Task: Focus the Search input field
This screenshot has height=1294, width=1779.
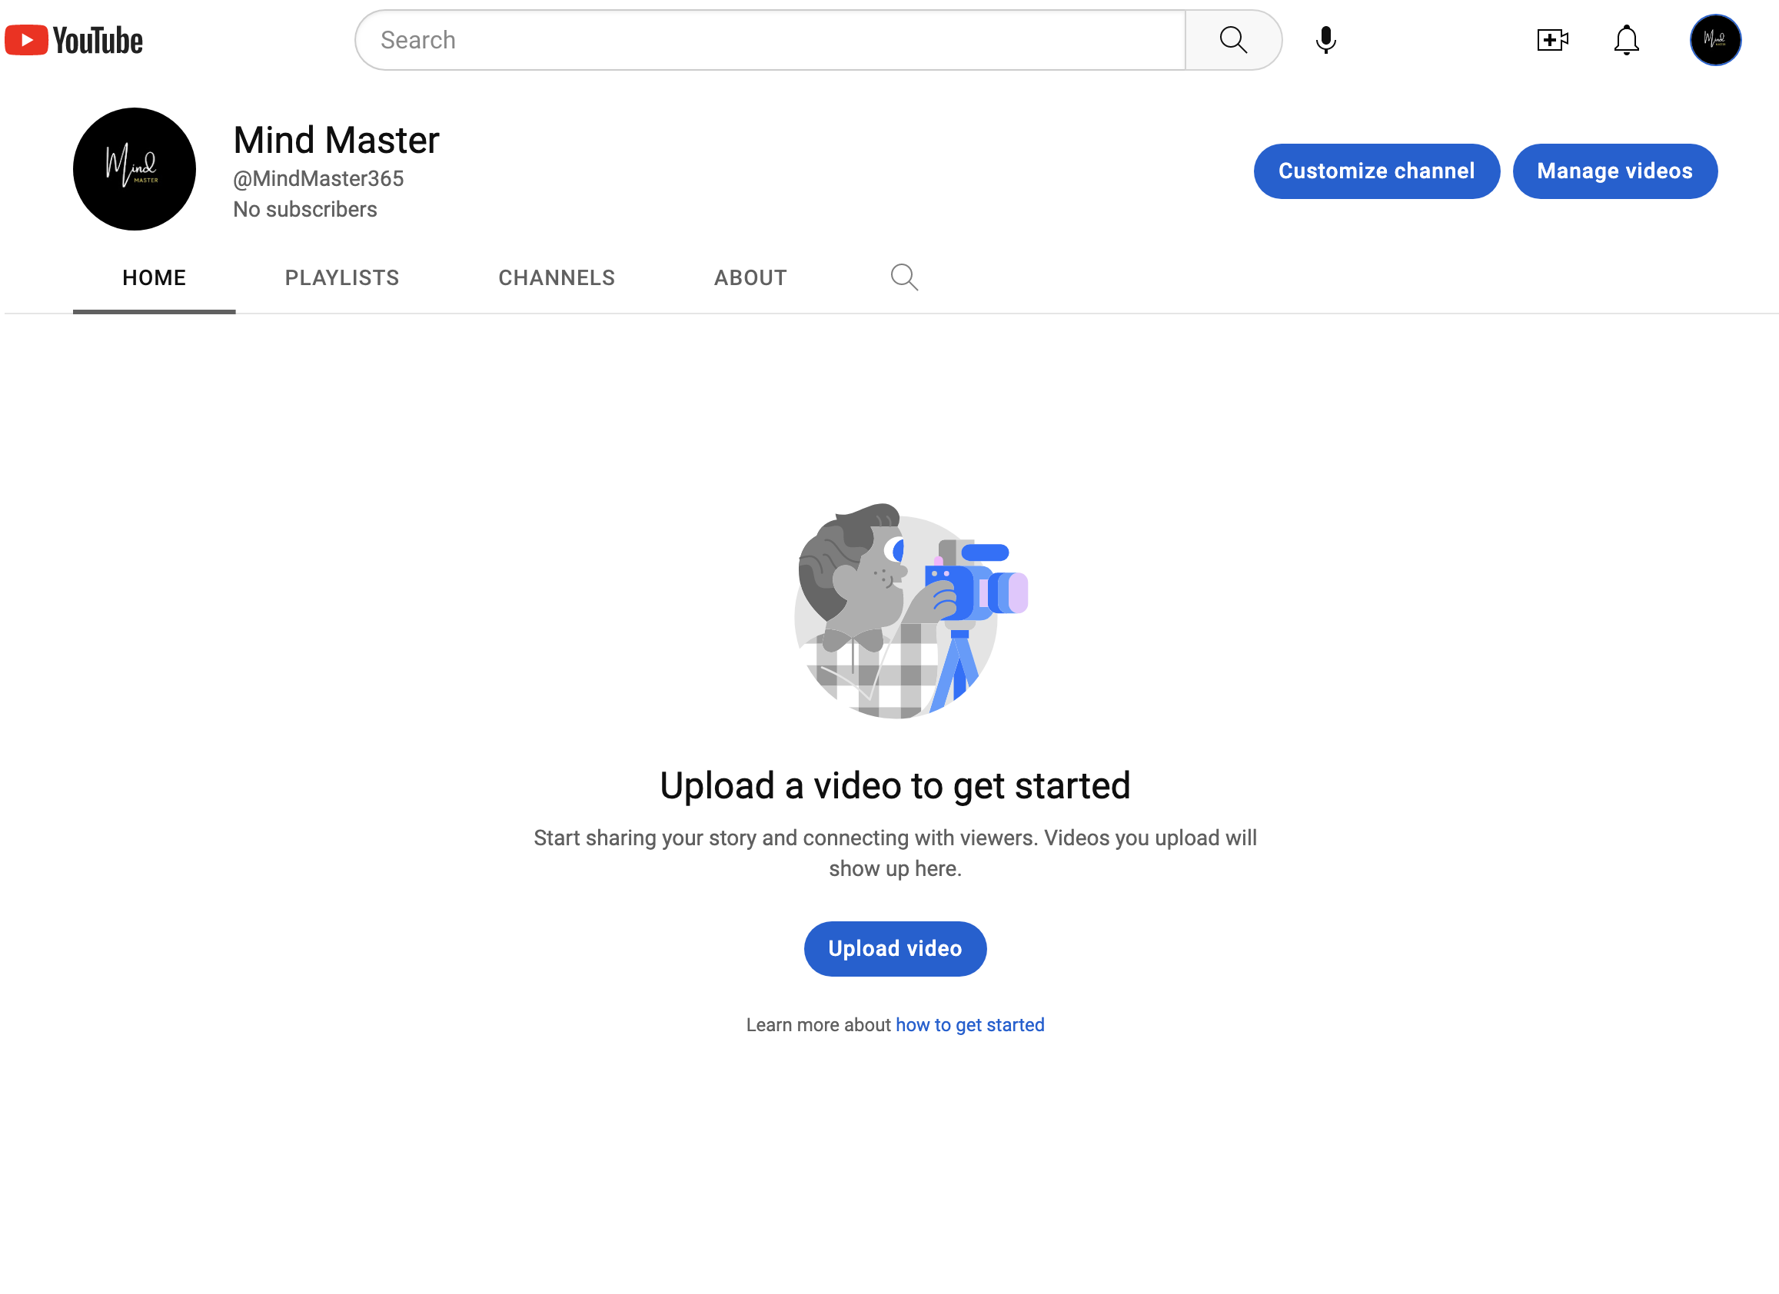Action: coord(769,40)
